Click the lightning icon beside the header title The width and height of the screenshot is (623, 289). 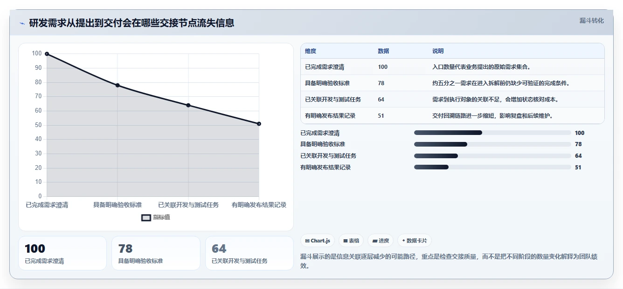22,23
